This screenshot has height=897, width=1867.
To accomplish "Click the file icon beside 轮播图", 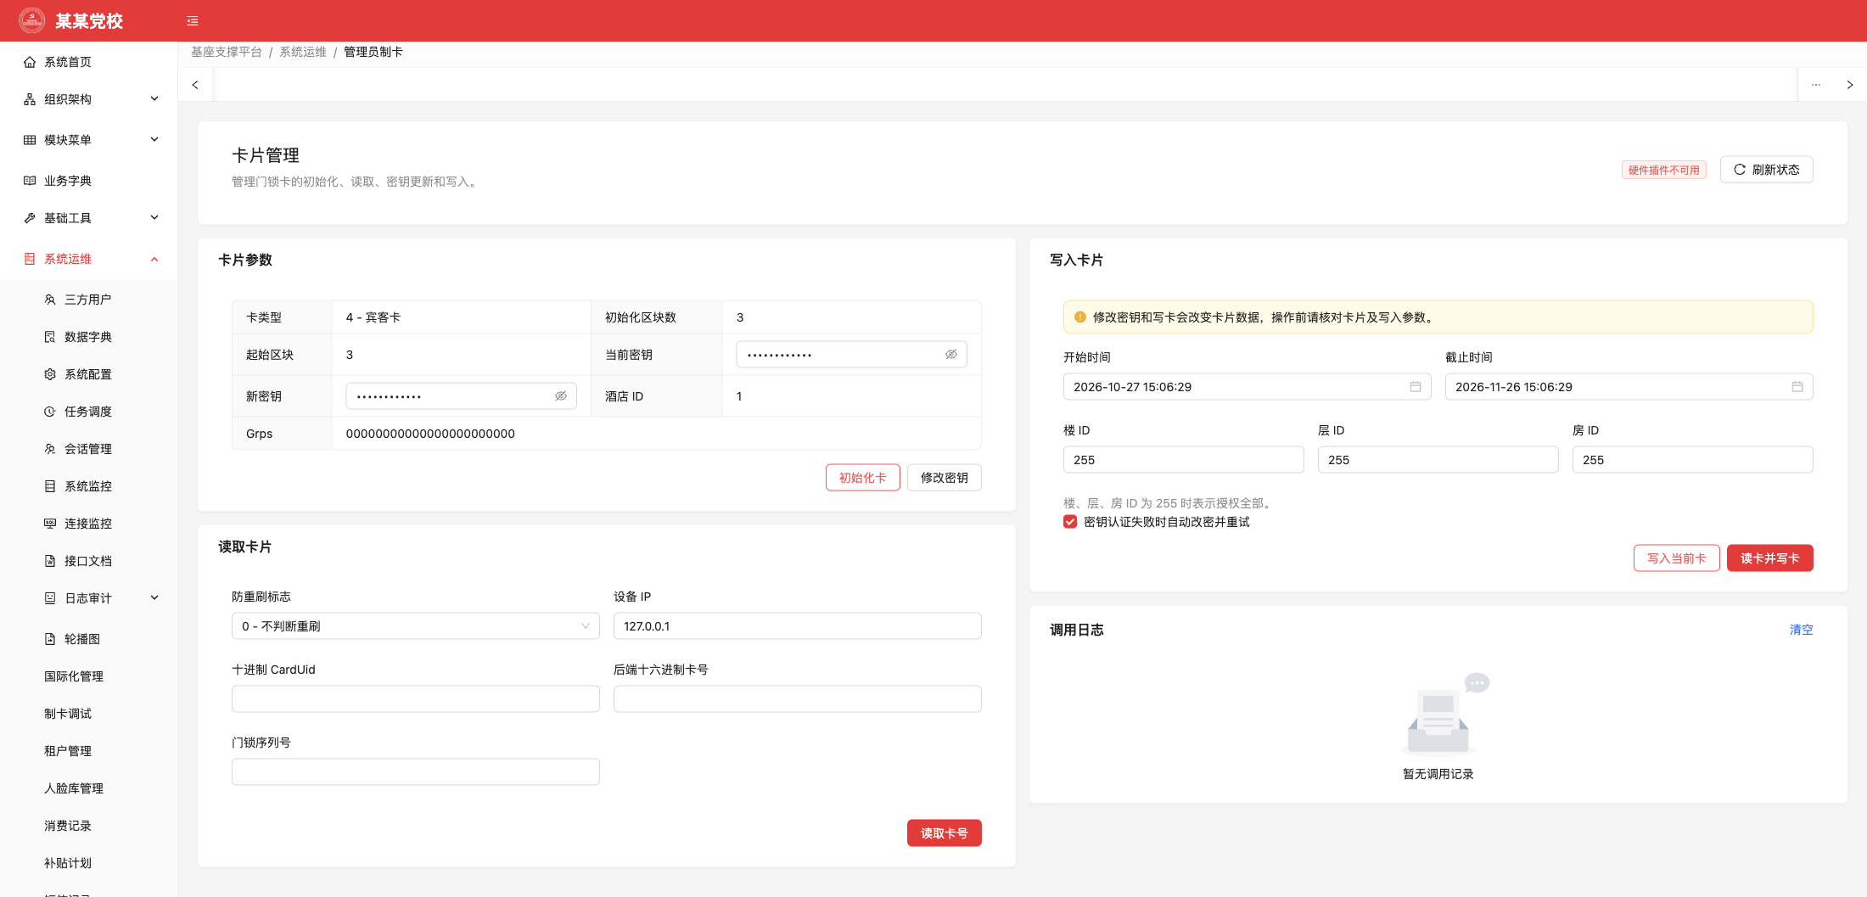I will pyautogui.click(x=50, y=639).
